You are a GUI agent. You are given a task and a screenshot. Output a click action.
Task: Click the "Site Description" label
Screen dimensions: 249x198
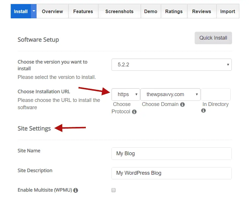[x=35, y=170]
